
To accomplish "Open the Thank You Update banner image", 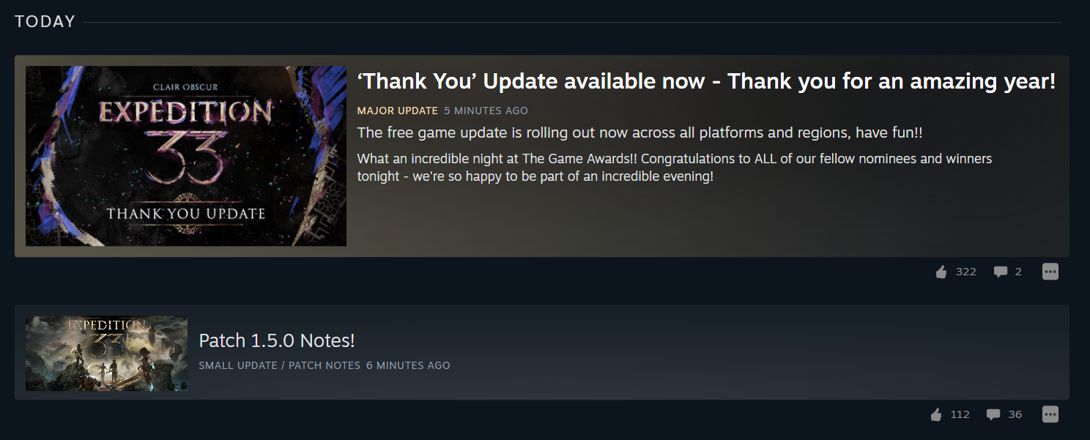I will coord(186,156).
